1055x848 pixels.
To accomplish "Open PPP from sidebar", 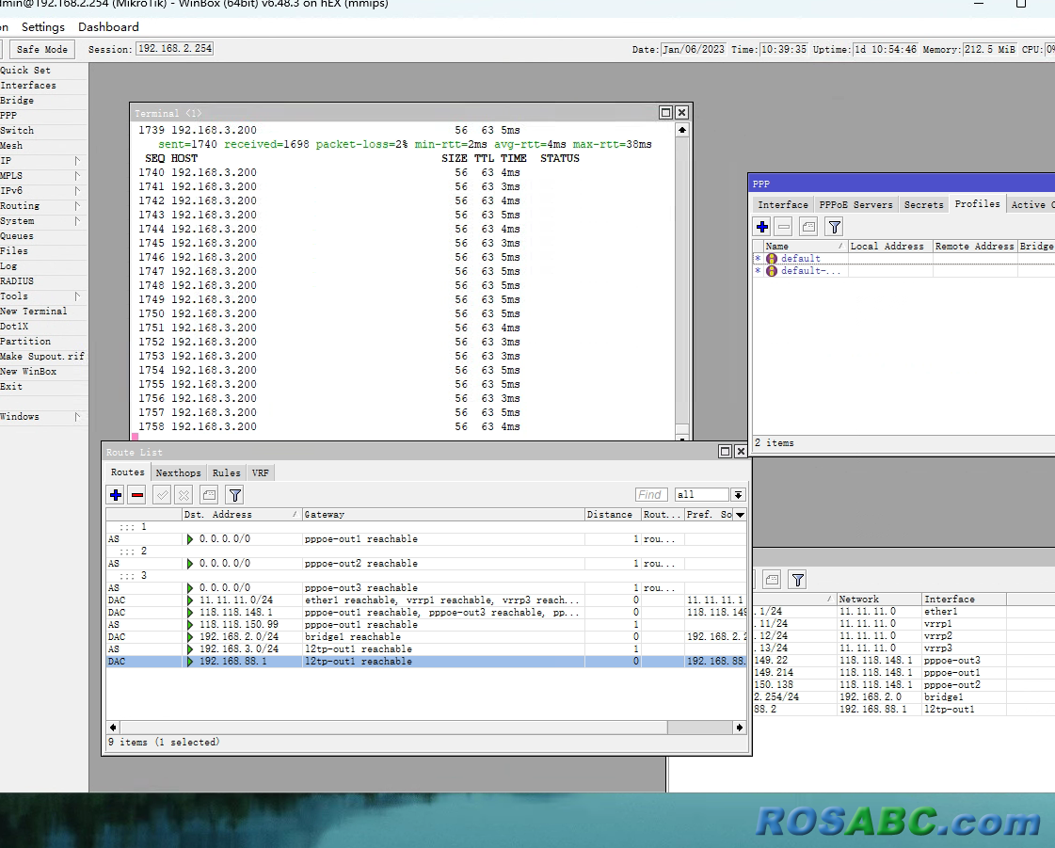I will point(8,115).
